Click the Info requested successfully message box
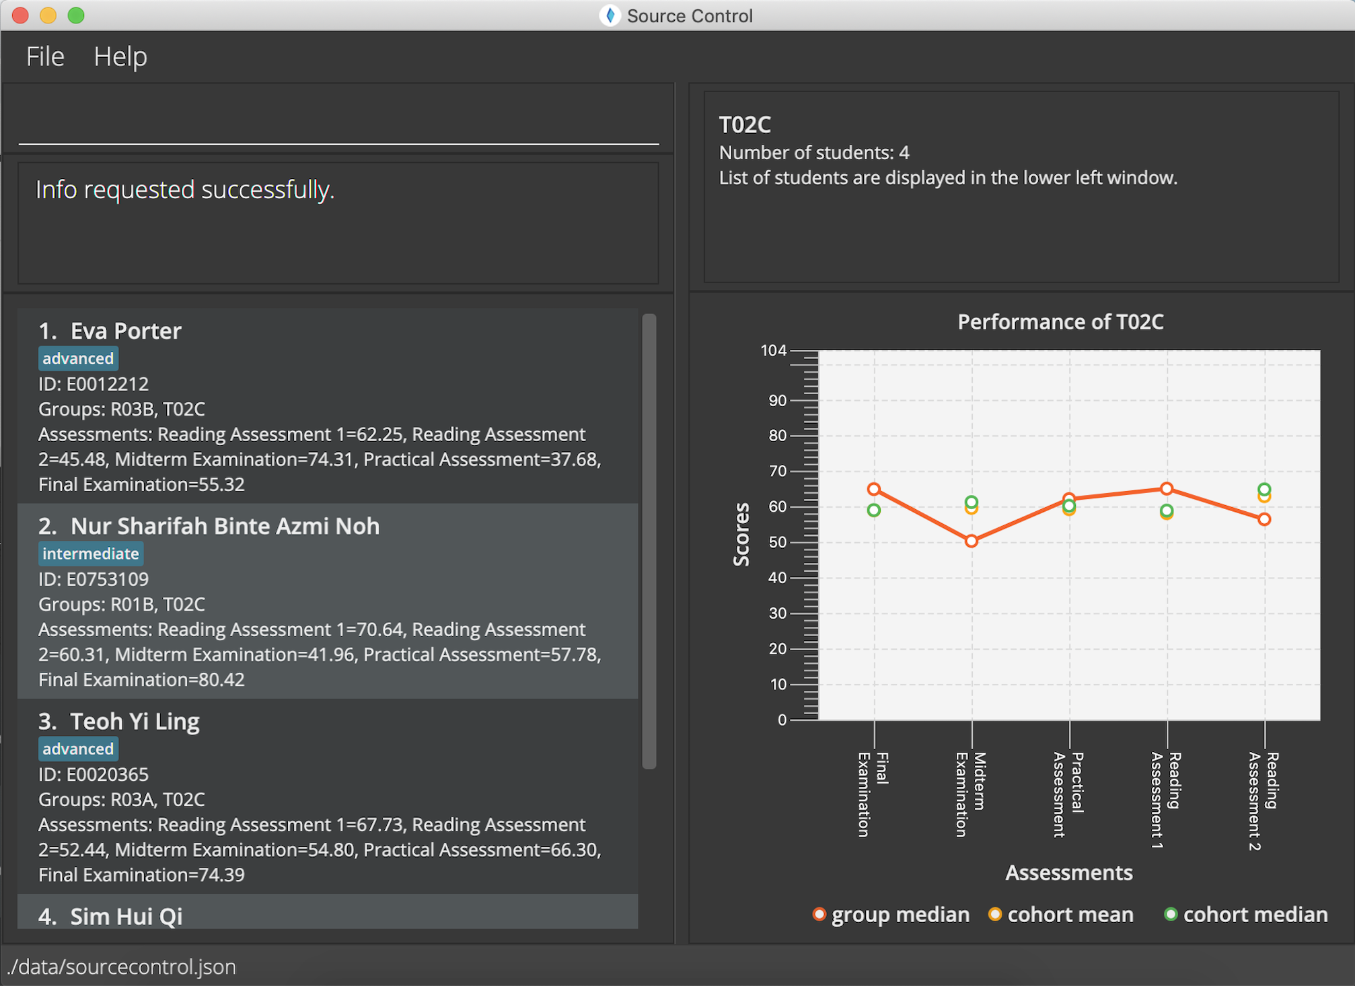 click(x=338, y=223)
